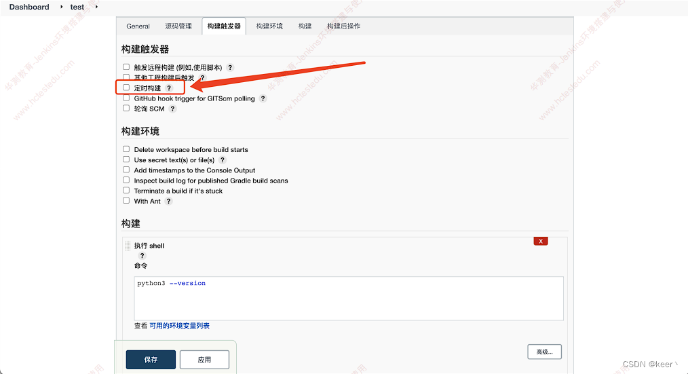Click the 高级... advanced button
The width and height of the screenshot is (688, 374).
coord(545,352)
